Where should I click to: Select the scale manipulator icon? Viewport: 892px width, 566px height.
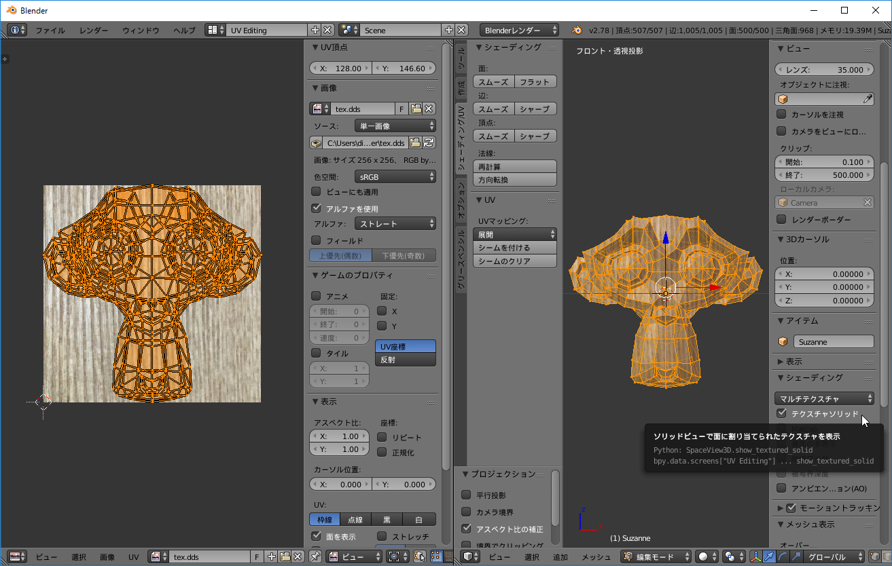click(796, 556)
